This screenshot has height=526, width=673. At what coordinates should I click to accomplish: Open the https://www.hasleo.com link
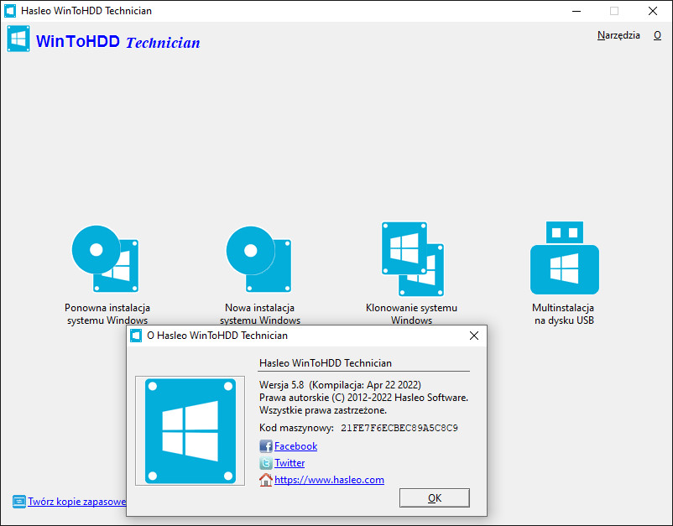pos(329,480)
